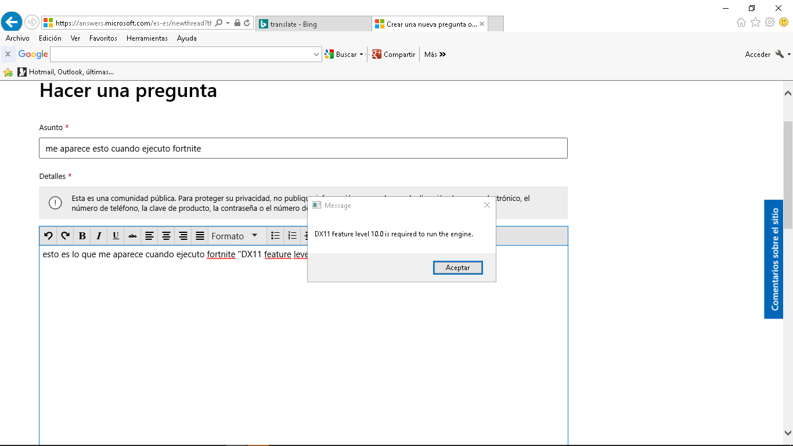Open the address bar history dropdown arrow
This screenshot has height=446, width=793.
pyautogui.click(x=228, y=23)
